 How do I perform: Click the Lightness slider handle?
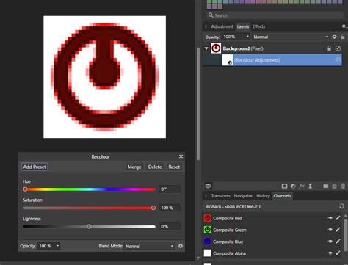pyautogui.click(x=89, y=227)
